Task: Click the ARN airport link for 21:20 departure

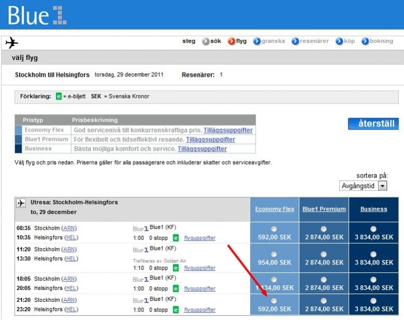Action: coord(68,299)
